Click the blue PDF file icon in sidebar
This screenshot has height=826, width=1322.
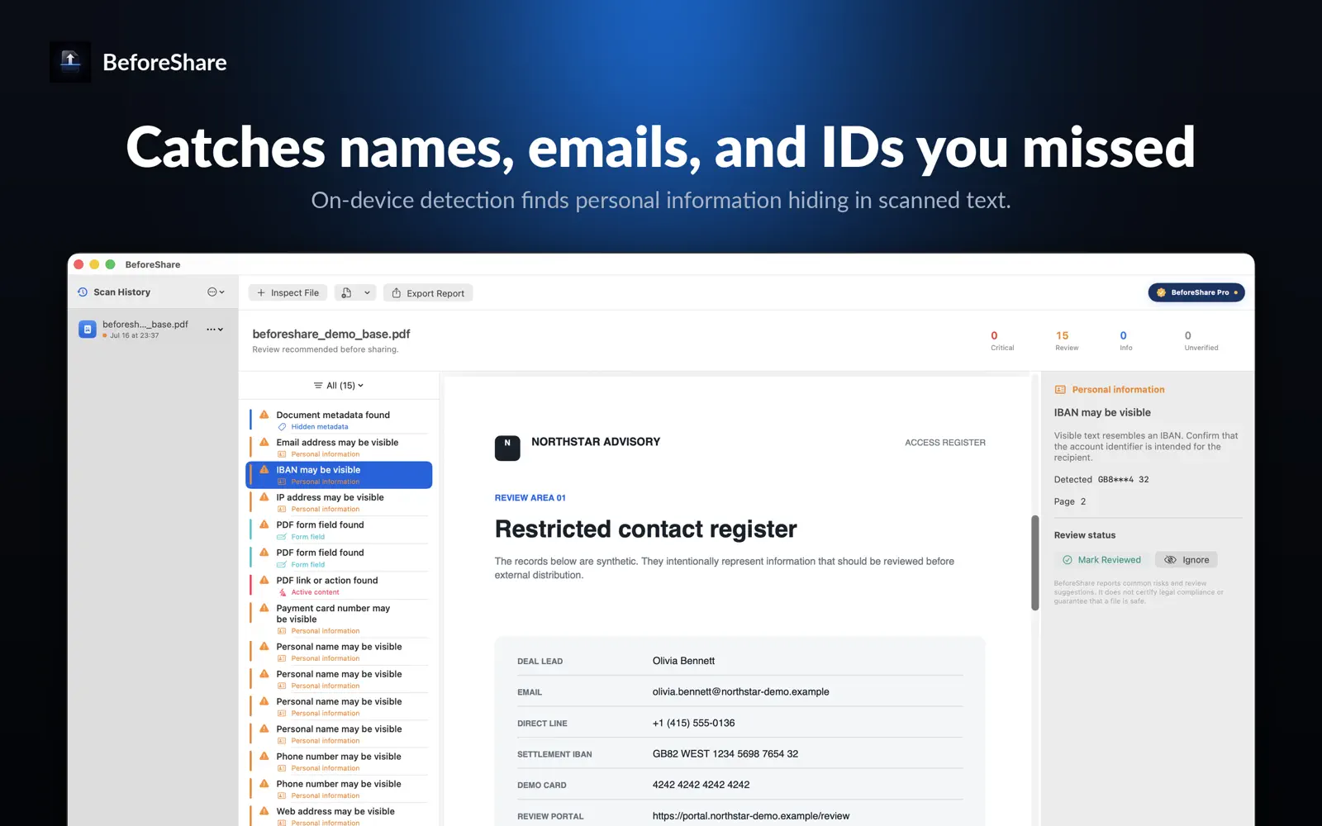pos(88,329)
